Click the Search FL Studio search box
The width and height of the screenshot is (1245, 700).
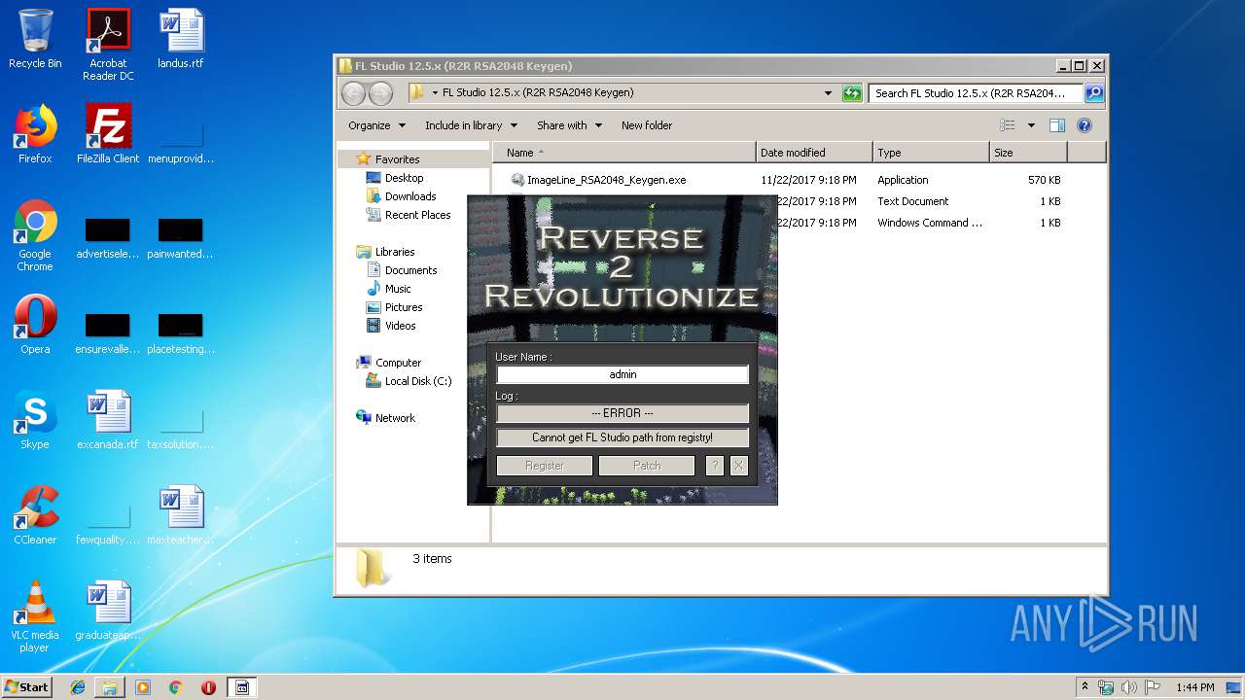(x=976, y=93)
